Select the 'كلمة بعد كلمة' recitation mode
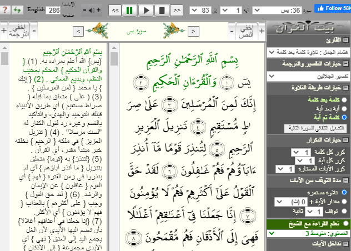The image size is (351, 251). point(344,99)
